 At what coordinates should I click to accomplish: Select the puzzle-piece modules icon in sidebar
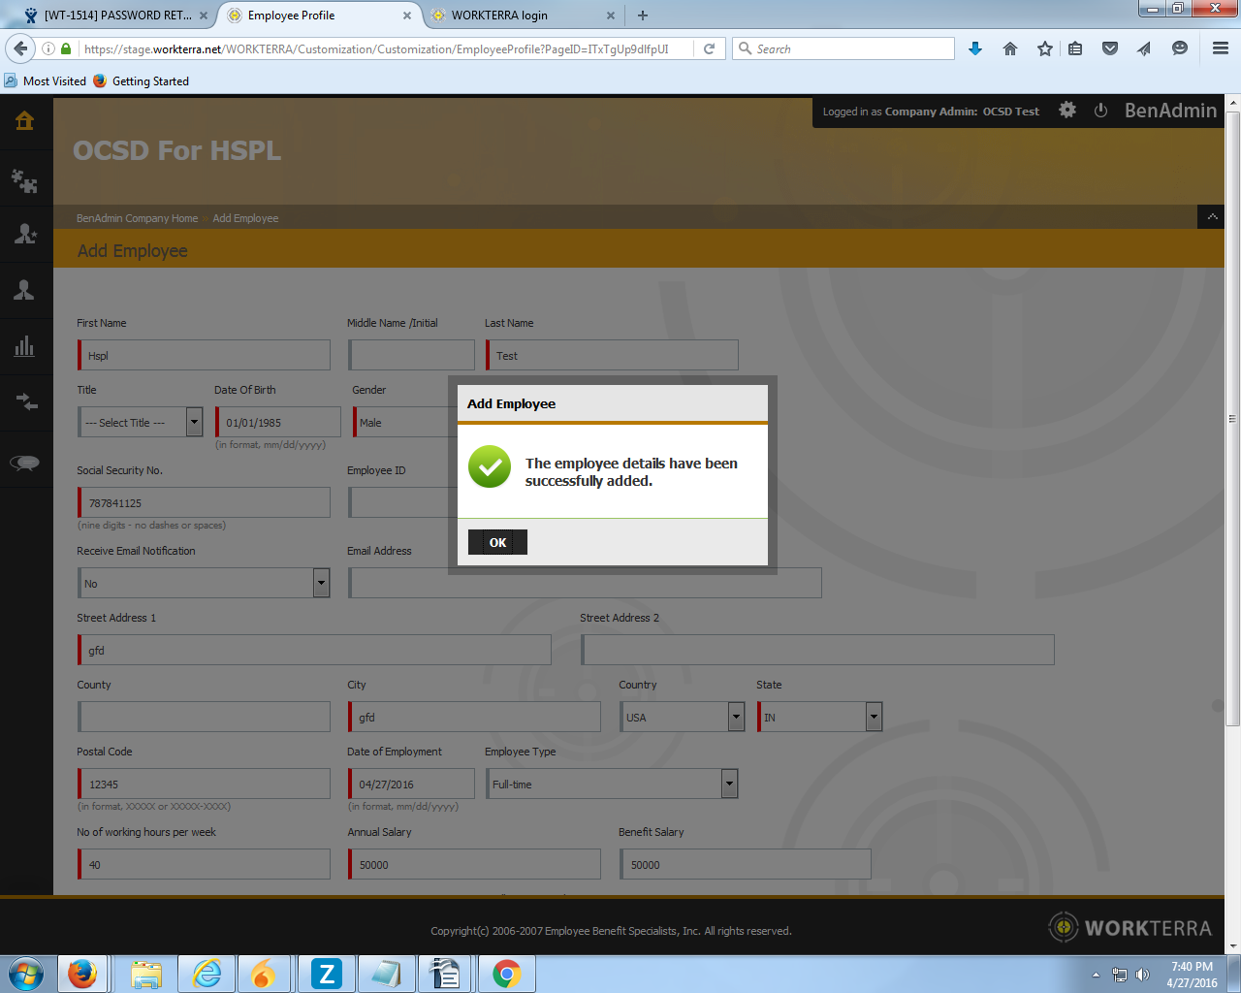click(x=26, y=178)
